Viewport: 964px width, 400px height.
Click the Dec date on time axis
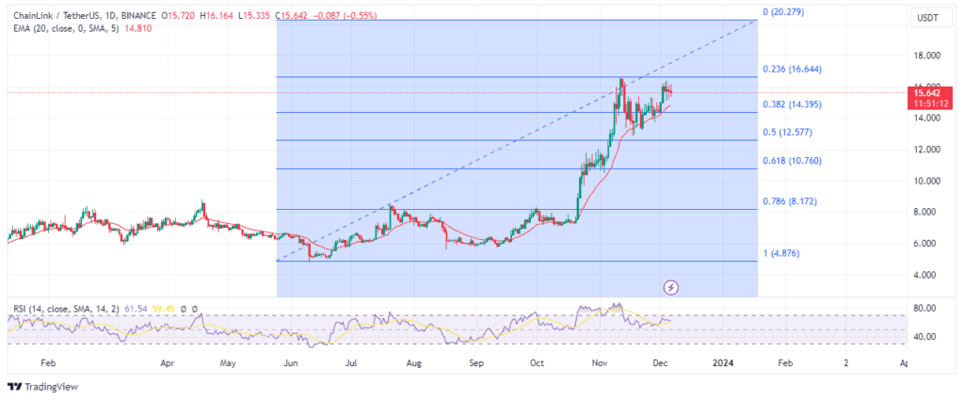(x=661, y=363)
